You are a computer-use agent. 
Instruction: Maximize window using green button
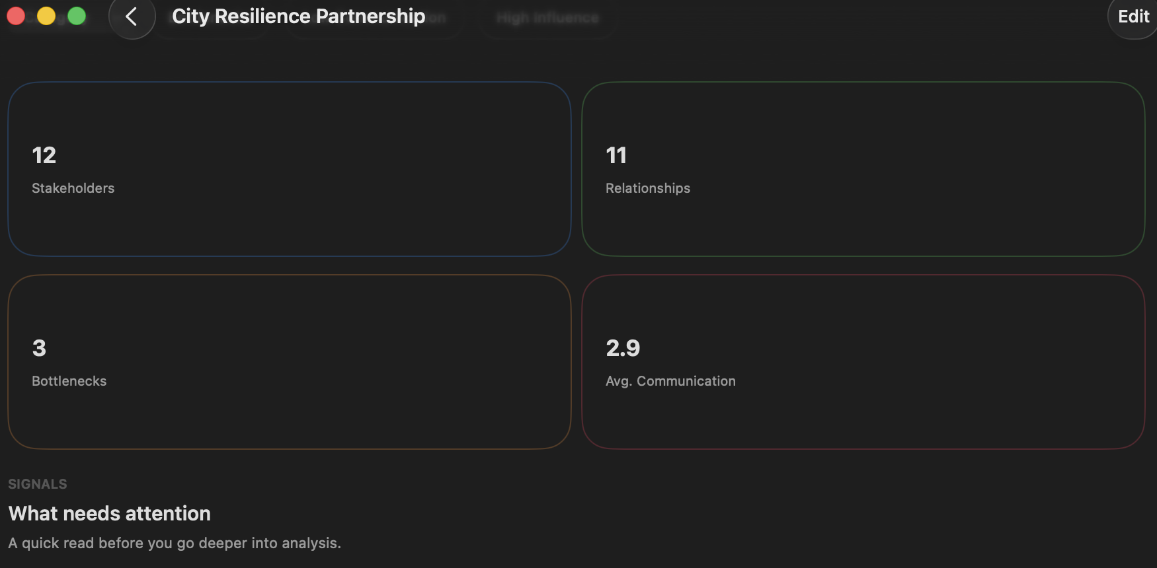click(x=77, y=16)
